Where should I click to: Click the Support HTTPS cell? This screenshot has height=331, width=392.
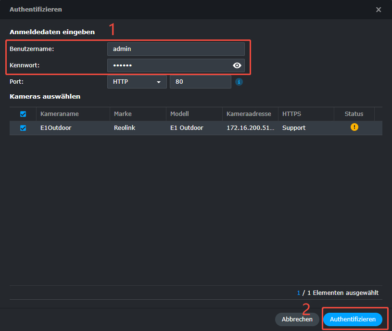click(x=306, y=128)
